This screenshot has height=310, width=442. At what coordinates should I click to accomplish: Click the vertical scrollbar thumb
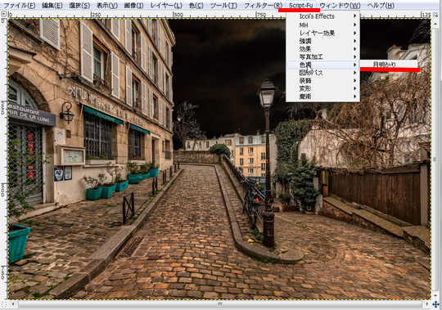point(435,159)
